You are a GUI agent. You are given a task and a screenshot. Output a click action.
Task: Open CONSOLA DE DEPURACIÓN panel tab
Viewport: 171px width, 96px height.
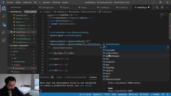point(75,77)
